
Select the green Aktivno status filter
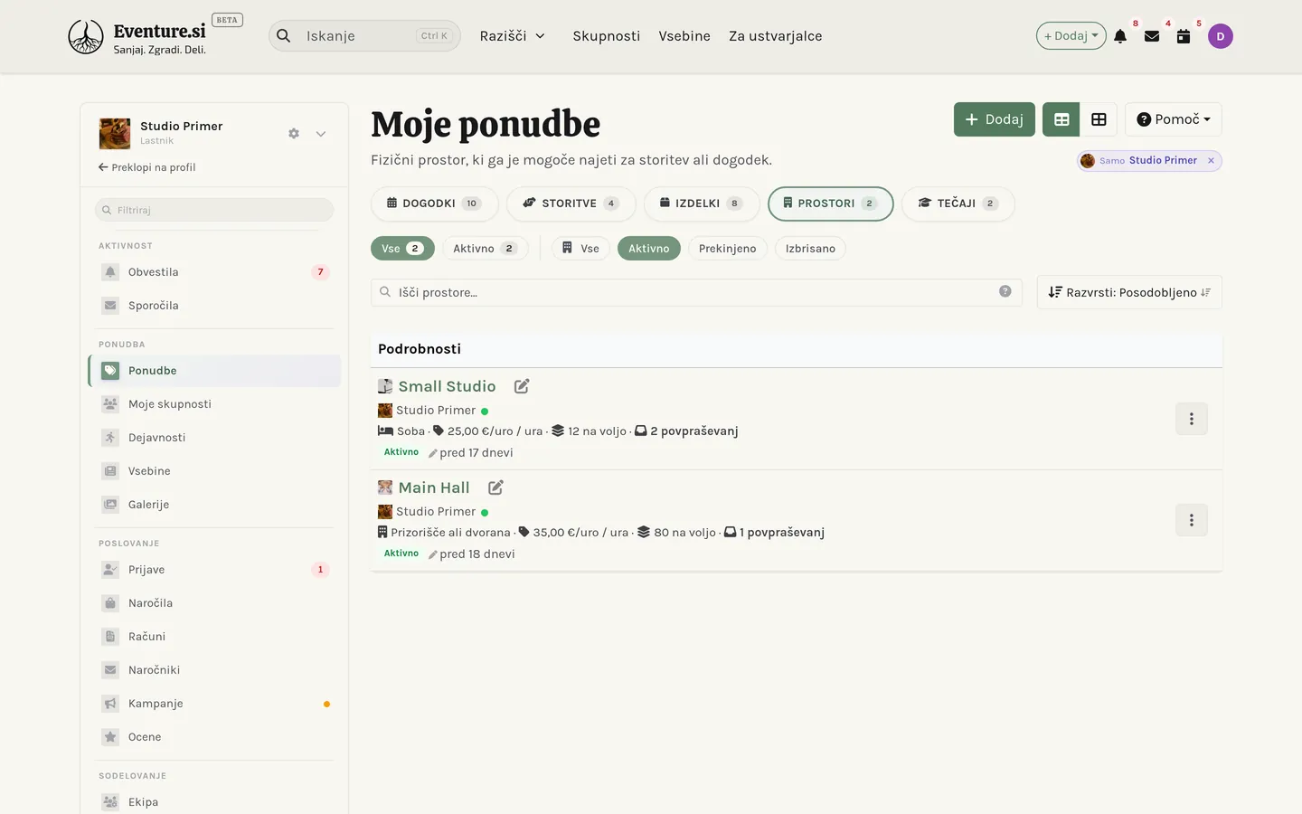click(649, 249)
